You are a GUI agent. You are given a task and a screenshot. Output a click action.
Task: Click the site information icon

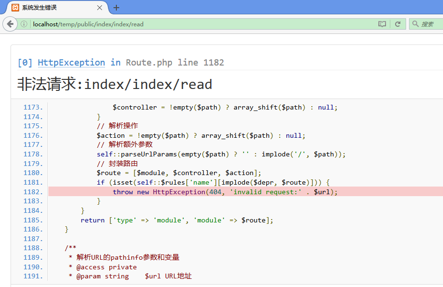tap(24, 24)
